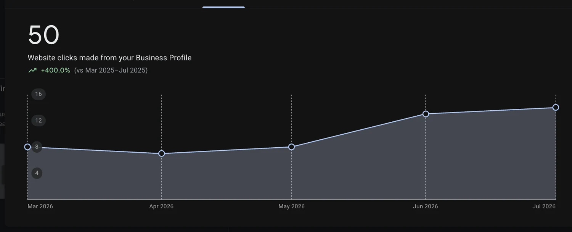Click the Apr 2026 axis label
The width and height of the screenshot is (572, 232).
(x=161, y=206)
